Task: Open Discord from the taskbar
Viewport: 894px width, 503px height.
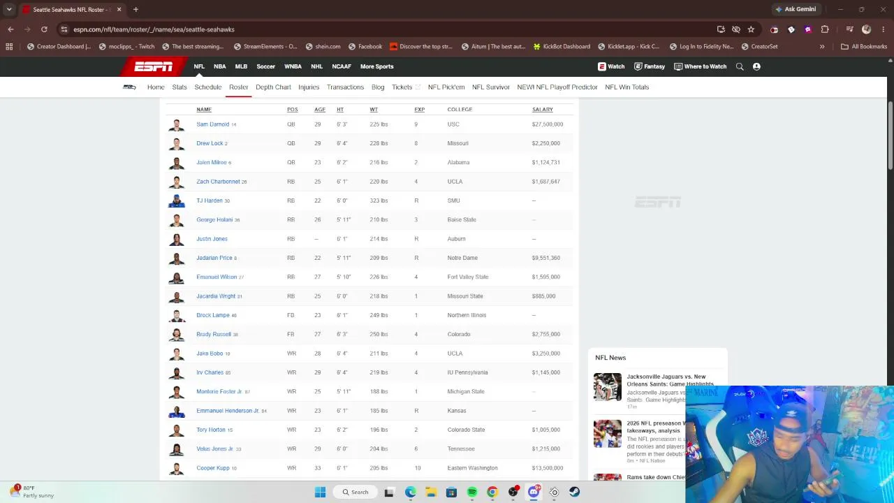Action: tap(534, 493)
